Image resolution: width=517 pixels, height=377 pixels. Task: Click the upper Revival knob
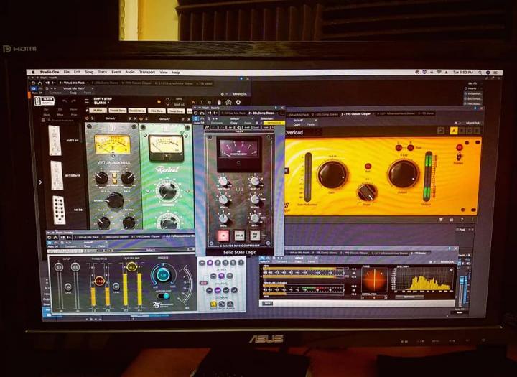click(168, 190)
